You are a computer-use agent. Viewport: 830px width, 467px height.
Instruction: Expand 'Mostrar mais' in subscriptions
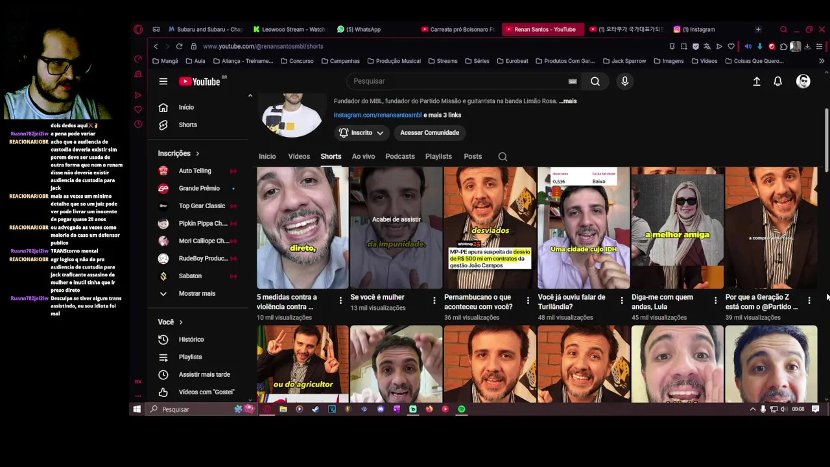point(197,293)
